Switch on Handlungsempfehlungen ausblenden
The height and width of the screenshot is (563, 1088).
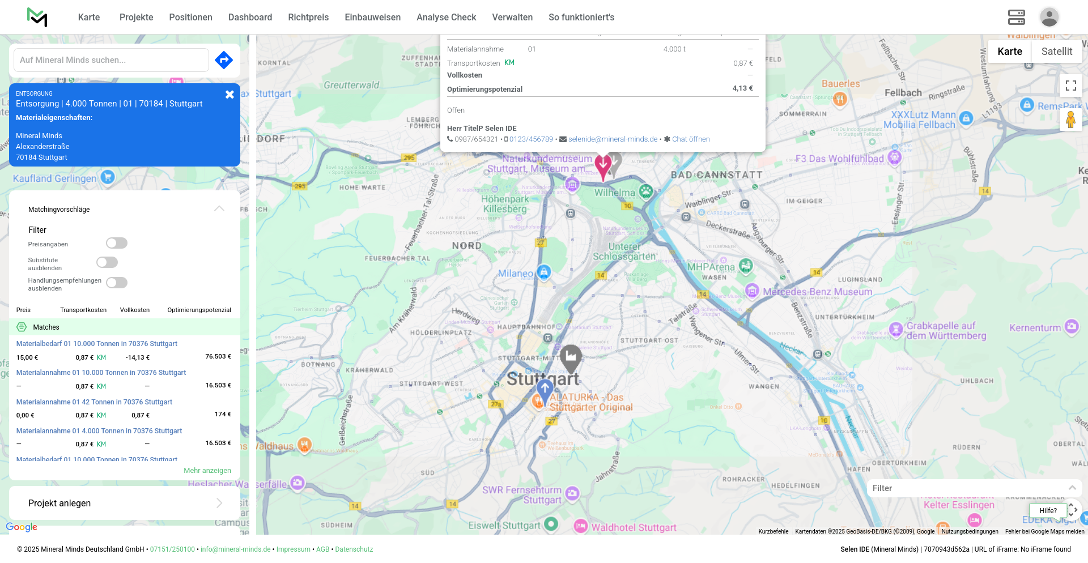tap(117, 283)
